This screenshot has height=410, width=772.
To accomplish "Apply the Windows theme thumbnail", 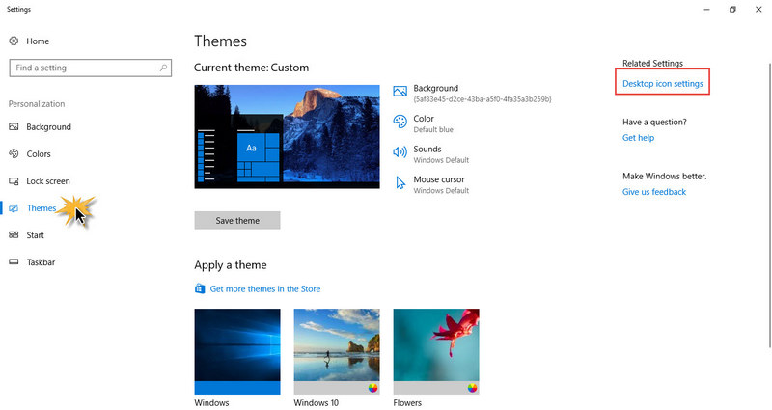I will [x=237, y=351].
